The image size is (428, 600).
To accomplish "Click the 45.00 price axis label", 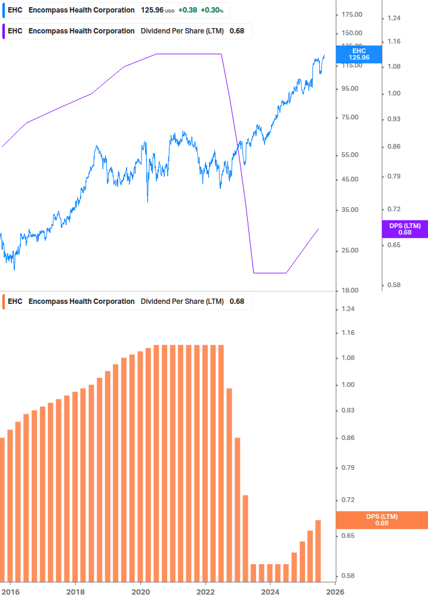I will point(350,179).
